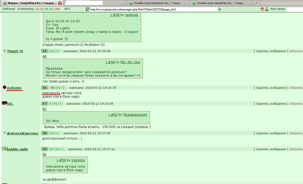The width and height of the screenshot is (303, 184).
Task: Open Моё меню
Action: pyautogui.click(x=278, y=9)
